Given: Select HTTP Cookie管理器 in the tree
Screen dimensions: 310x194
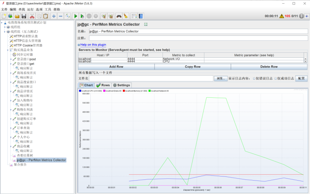Looking at the screenshot, I should pos(28,46).
